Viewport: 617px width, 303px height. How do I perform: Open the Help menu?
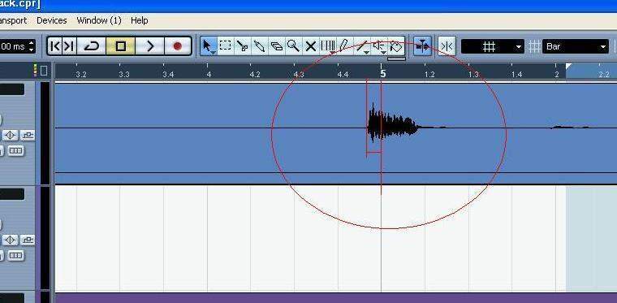tap(140, 20)
